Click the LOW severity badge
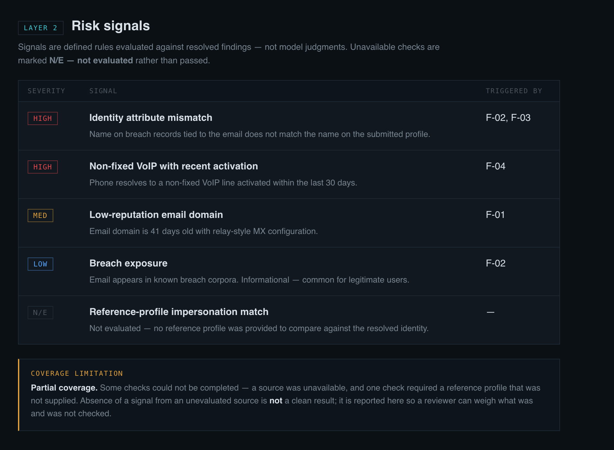The image size is (614, 450). (x=40, y=264)
